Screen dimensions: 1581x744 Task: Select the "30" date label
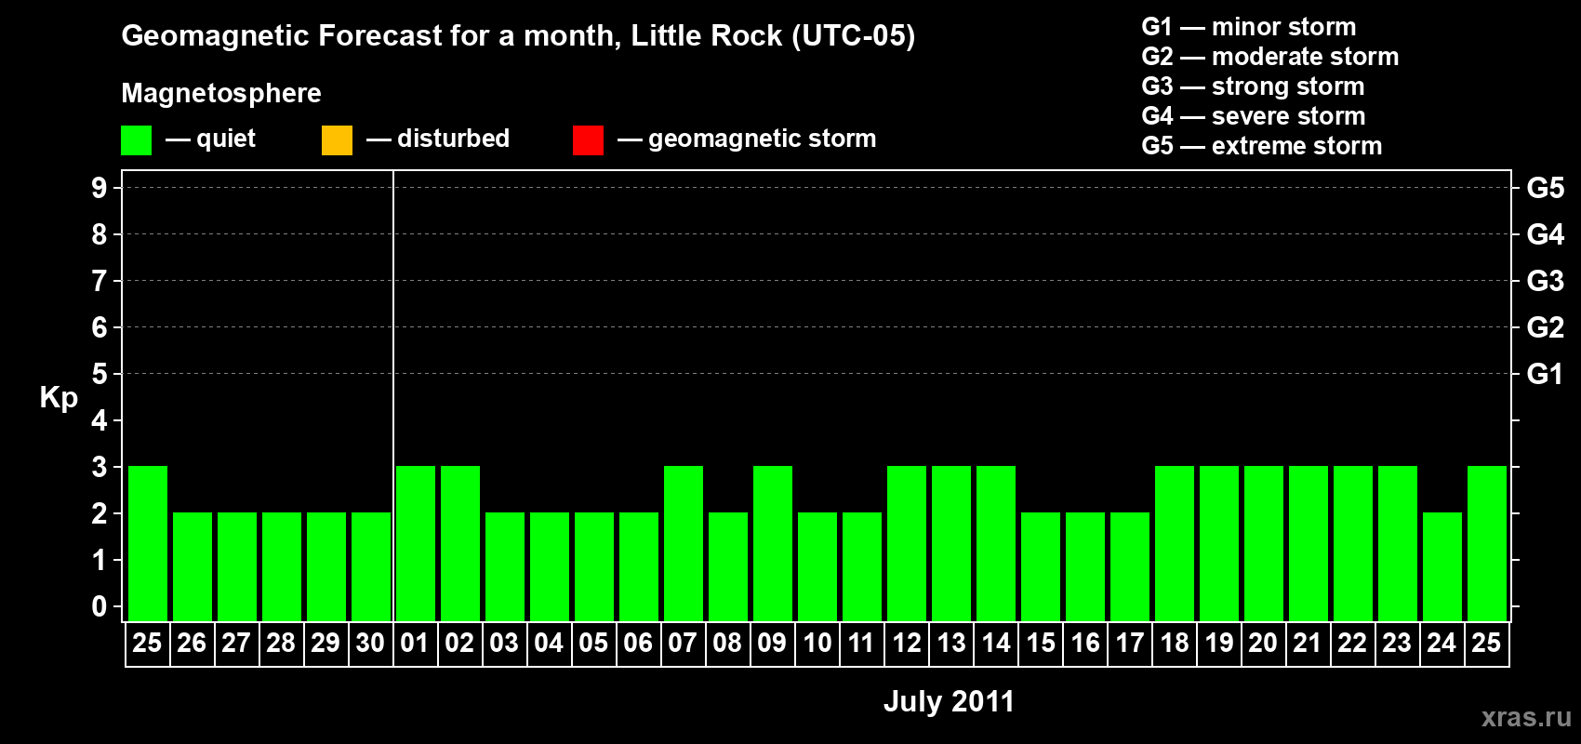tap(370, 643)
